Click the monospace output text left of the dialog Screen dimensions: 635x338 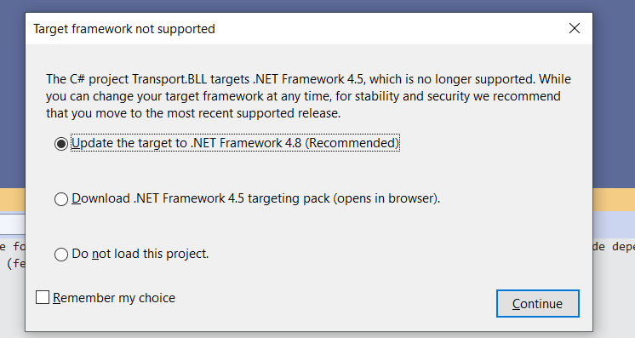coord(13,255)
